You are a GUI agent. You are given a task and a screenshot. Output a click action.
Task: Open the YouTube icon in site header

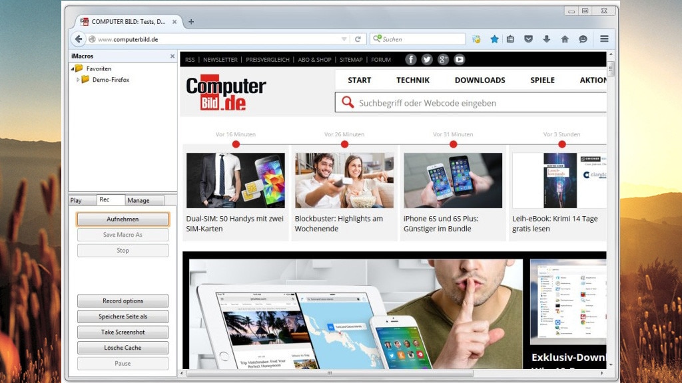[460, 59]
